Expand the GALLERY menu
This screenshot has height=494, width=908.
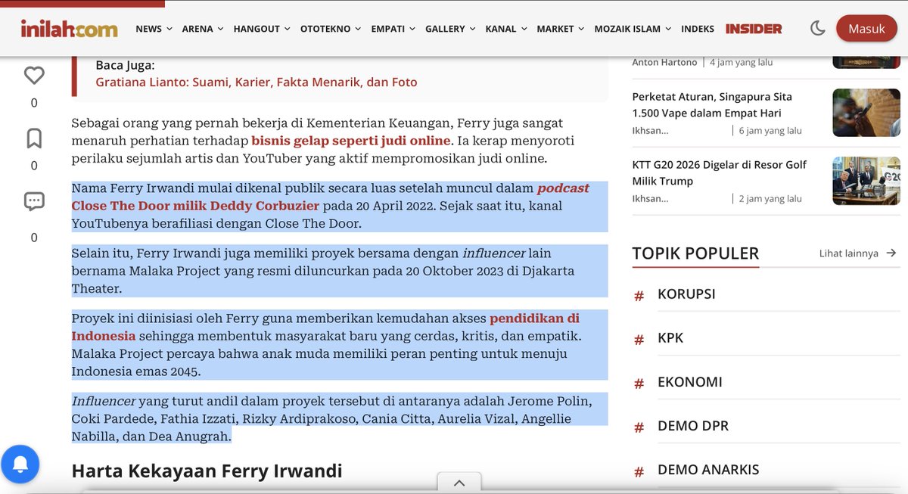(x=450, y=29)
